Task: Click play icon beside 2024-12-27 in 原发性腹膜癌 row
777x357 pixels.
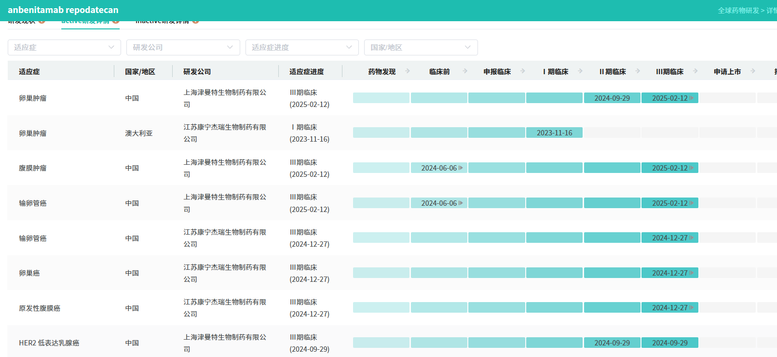Action: click(692, 308)
